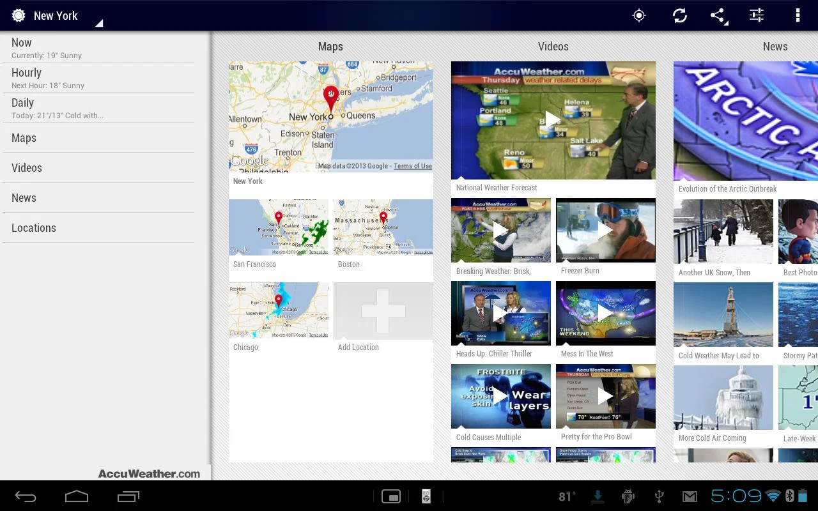
Task: Tap the 5:09 system clock
Action: [736, 496]
